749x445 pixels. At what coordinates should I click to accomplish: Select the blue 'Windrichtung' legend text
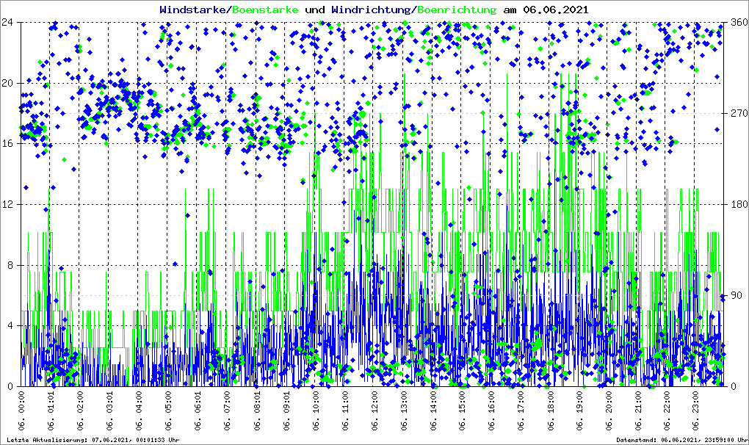click(x=372, y=10)
